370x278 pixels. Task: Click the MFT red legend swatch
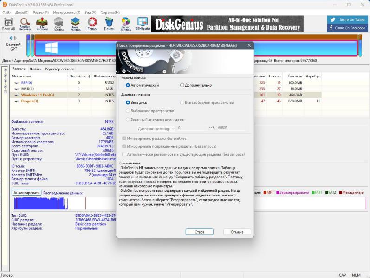click(x=265, y=192)
